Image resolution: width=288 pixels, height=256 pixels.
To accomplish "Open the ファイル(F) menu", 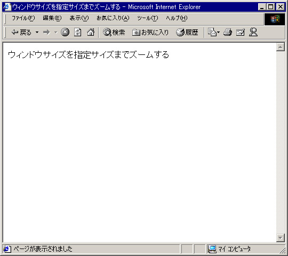I will coord(23,18).
